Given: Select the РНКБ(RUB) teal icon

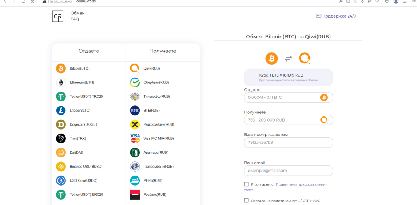Looking at the screenshot, I should click(135, 180).
